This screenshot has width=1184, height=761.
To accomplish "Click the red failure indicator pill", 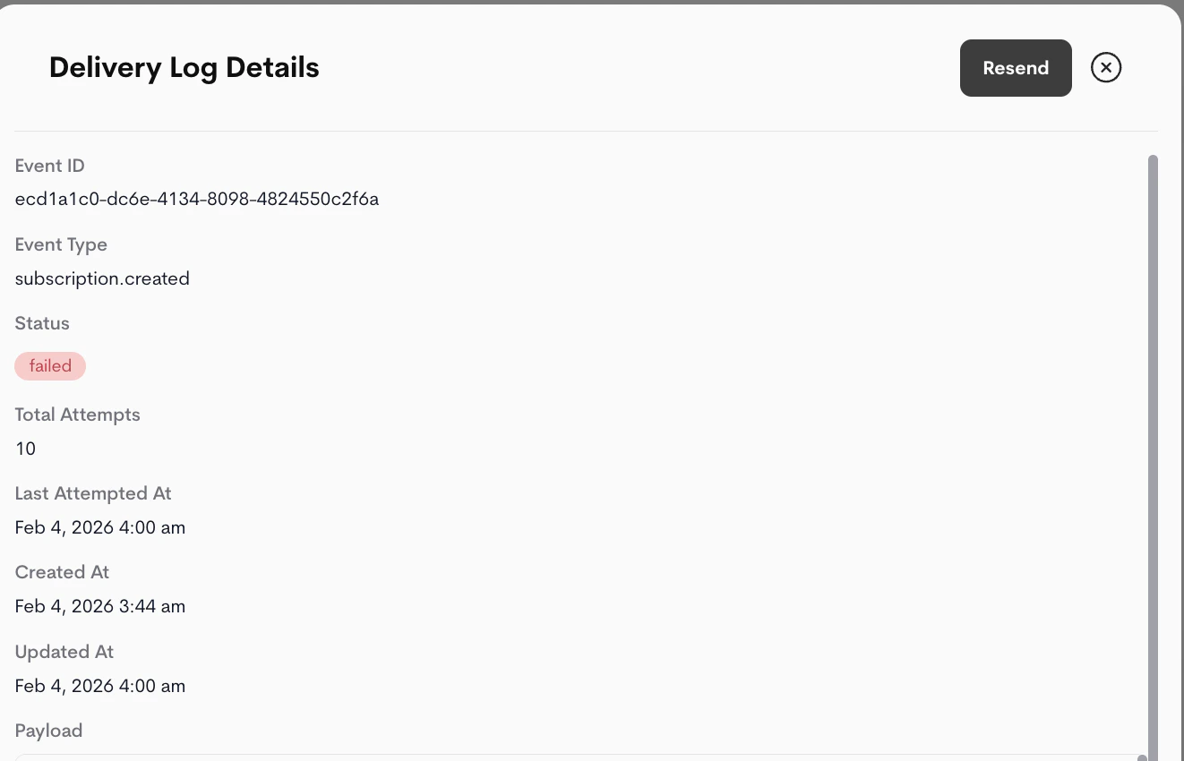I will coord(50,365).
